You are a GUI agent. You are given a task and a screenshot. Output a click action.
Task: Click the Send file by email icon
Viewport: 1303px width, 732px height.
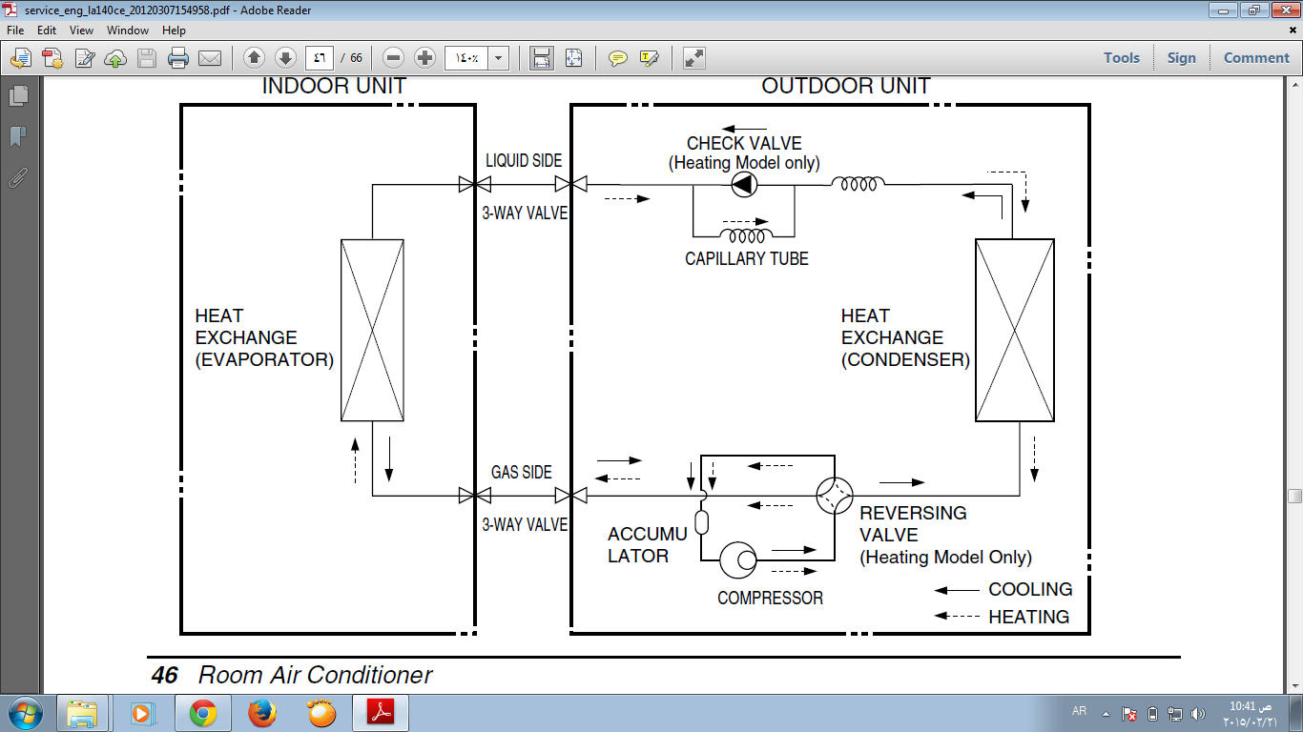pyautogui.click(x=210, y=58)
